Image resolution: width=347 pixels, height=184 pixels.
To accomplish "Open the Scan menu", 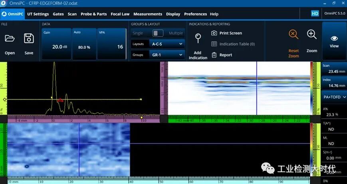I will pyautogui.click(x=72, y=14).
